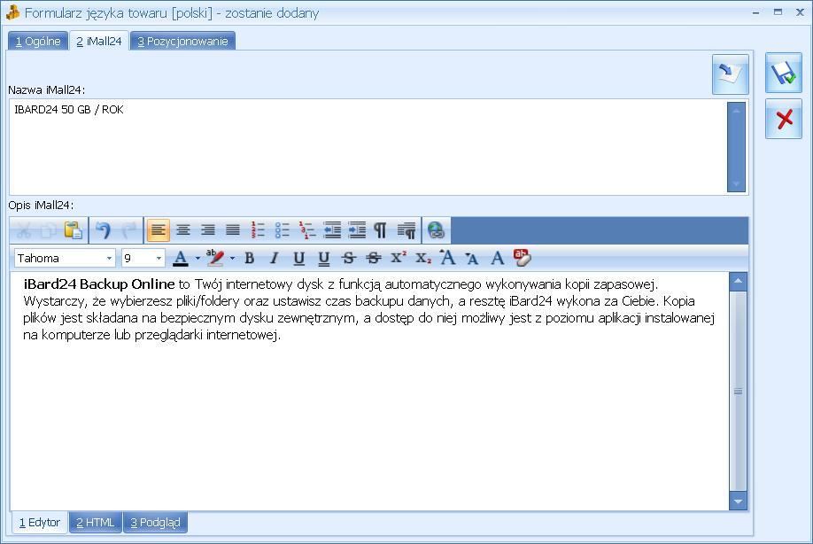This screenshot has width=813, height=544.
Task: Increase paragraph indent
Action: [x=357, y=230]
